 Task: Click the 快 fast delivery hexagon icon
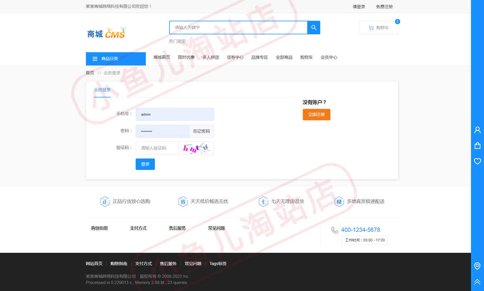click(339, 201)
